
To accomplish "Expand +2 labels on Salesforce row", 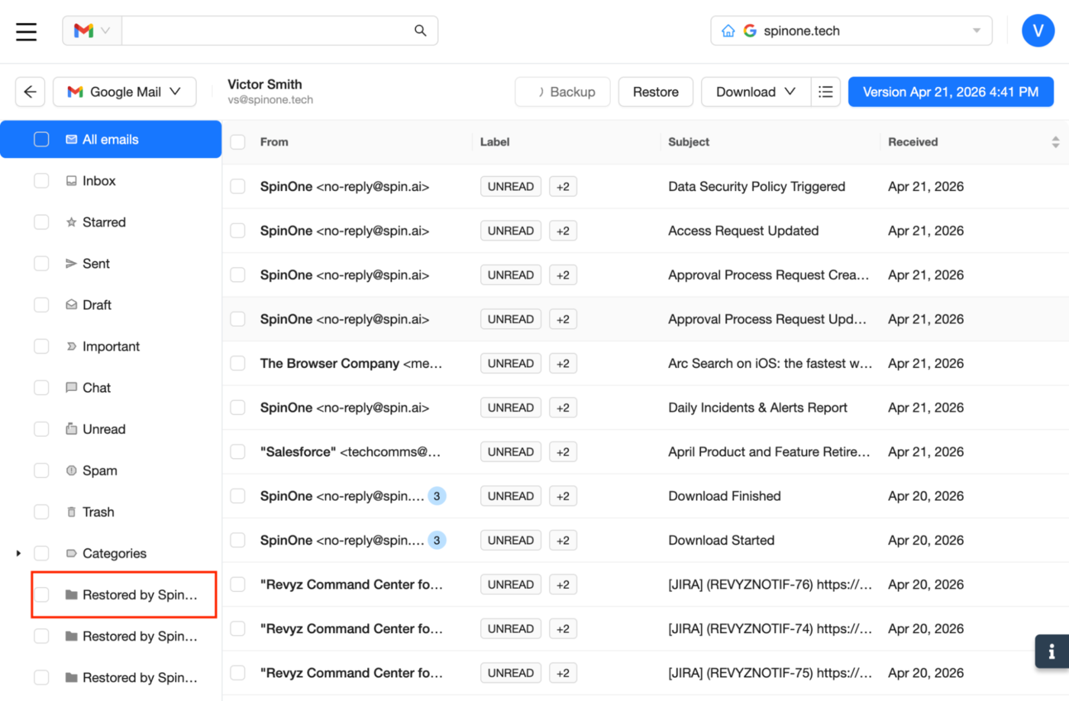I will click(563, 452).
